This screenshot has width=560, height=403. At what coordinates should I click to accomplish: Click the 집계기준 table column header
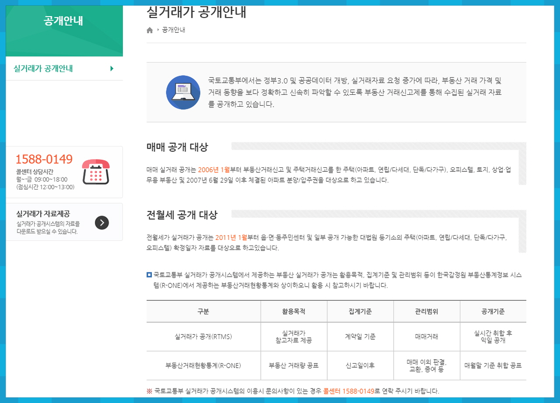360,312
